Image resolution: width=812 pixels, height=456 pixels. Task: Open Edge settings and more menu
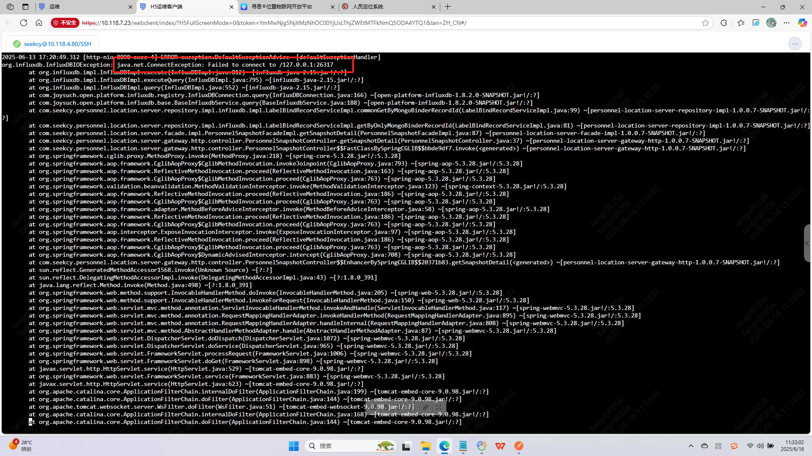coord(787,23)
